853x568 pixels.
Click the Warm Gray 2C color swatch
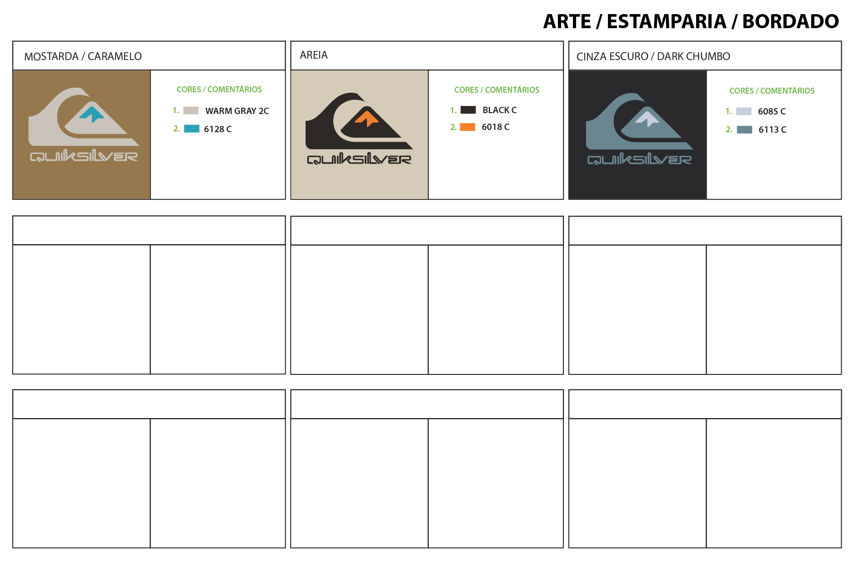pyautogui.click(x=191, y=110)
